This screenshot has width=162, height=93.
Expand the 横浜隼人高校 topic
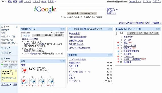pos(70,41)
